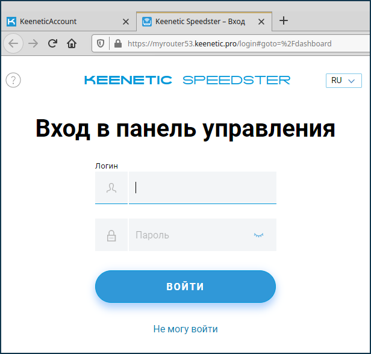Click the Логин field label
The image size is (371, 354).
click(107, 166)
